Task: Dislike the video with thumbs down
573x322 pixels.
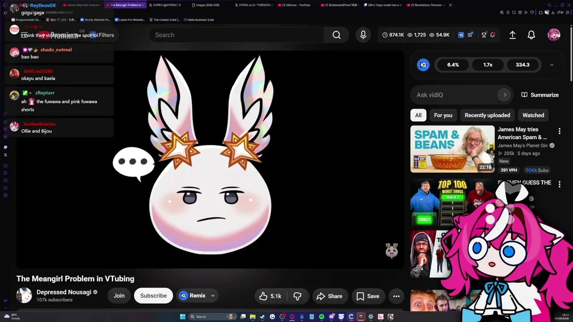Action: (x=297, y=296)
